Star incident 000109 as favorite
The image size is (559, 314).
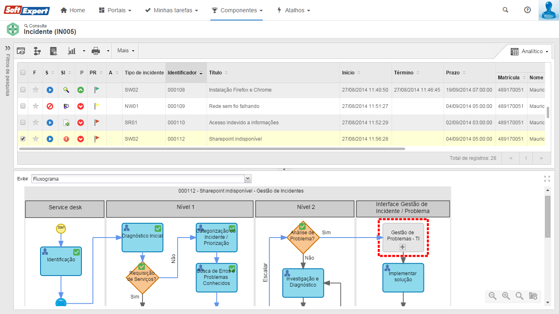[36, 106]
